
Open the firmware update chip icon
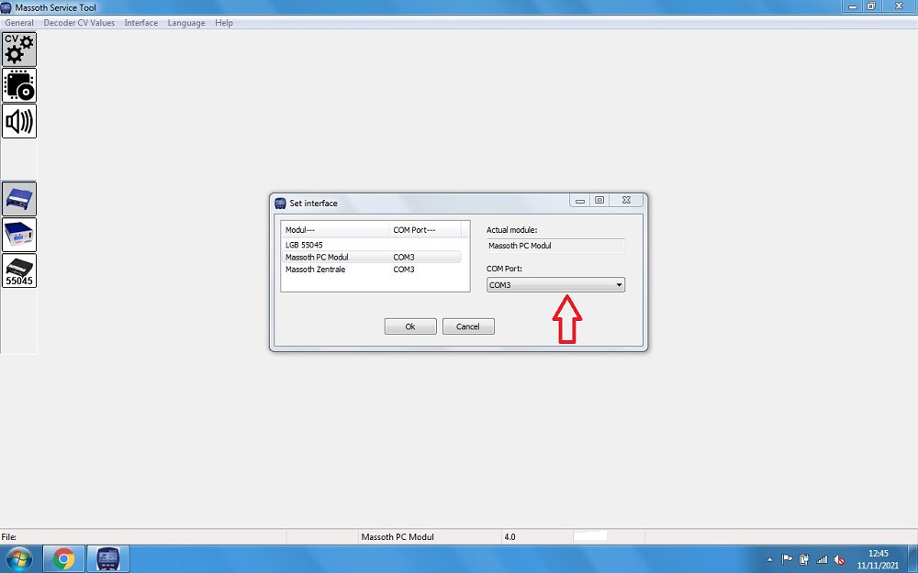point(19,85)
